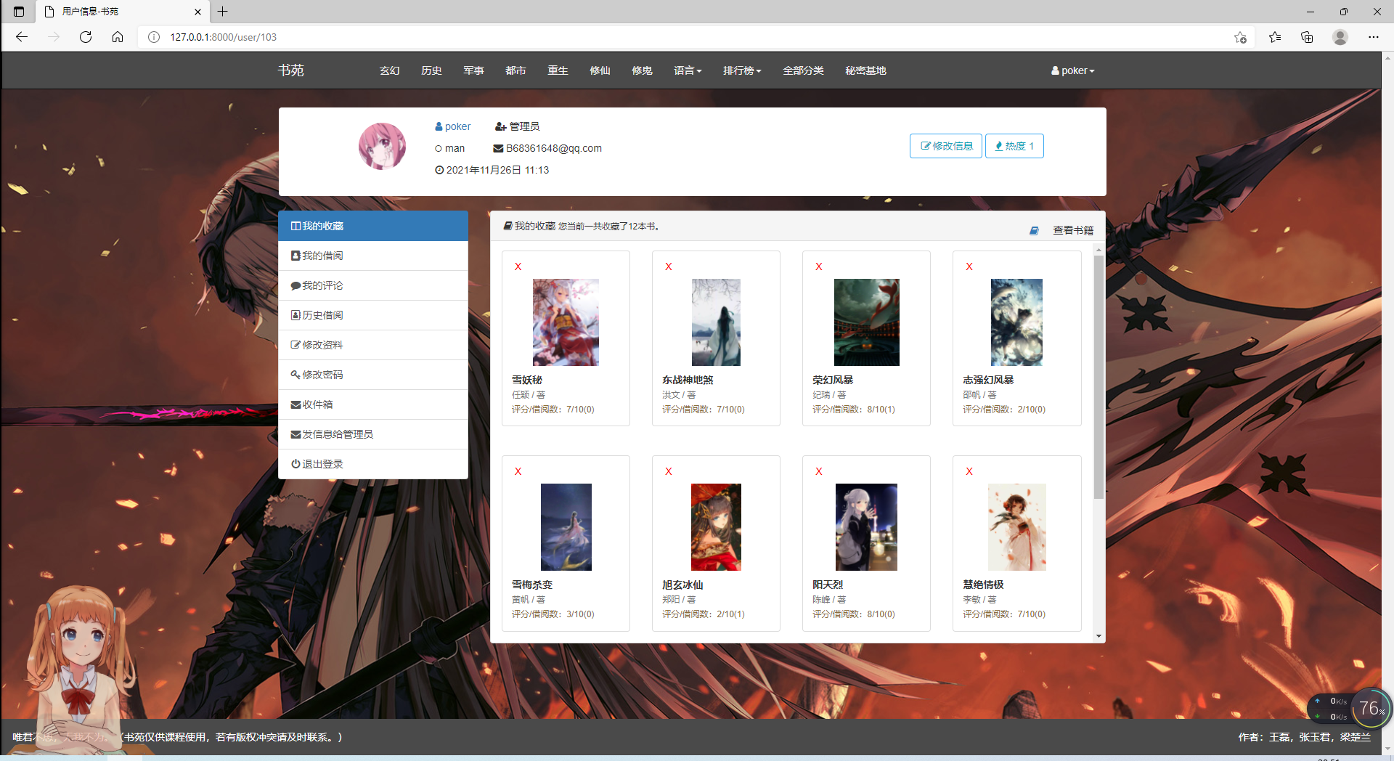1394x761 pixels.
Task: Expand the 排行榜 dropdown menu
Action: (x=742, y=70)
